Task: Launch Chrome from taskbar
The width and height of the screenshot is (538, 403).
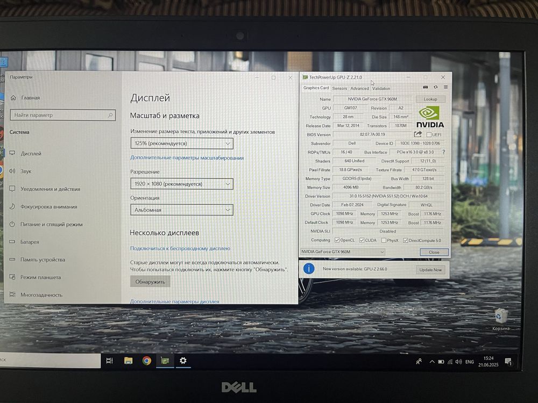Action: coord(146,361)
